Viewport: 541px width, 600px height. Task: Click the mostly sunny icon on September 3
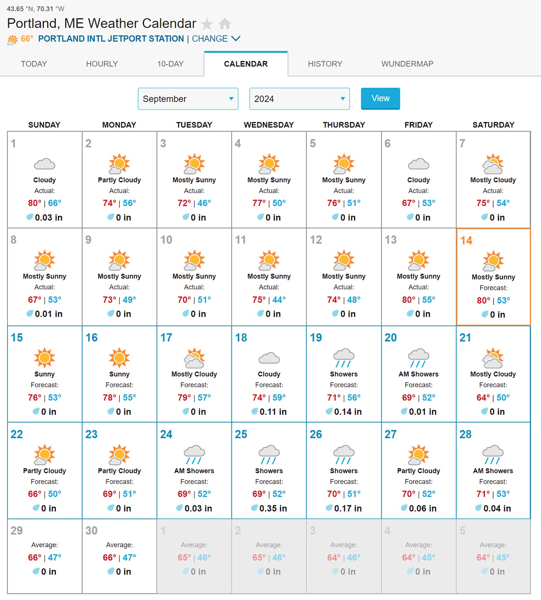point(194,164)
